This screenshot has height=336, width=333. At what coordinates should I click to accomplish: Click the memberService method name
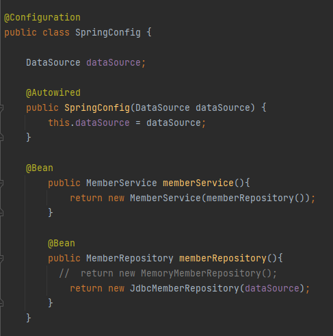(x=198, y=183)
